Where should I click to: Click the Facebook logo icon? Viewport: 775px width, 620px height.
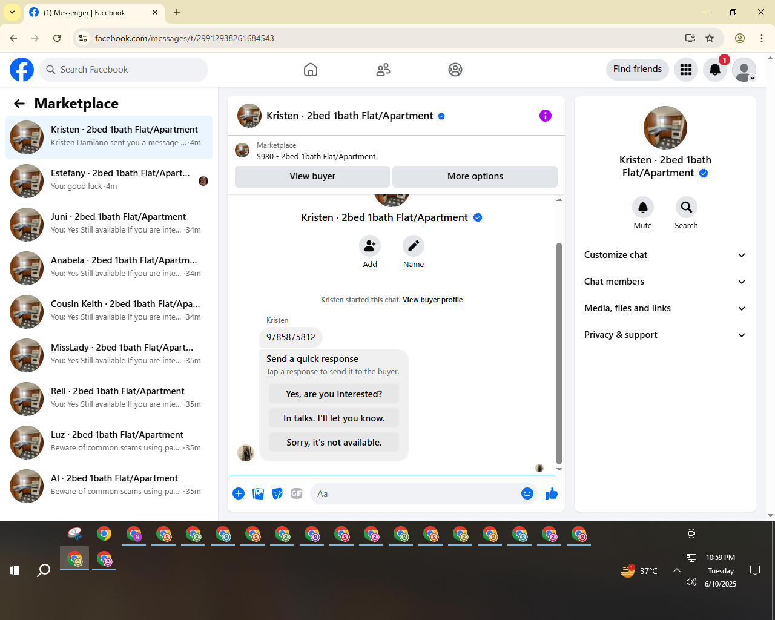coord(22,70)
